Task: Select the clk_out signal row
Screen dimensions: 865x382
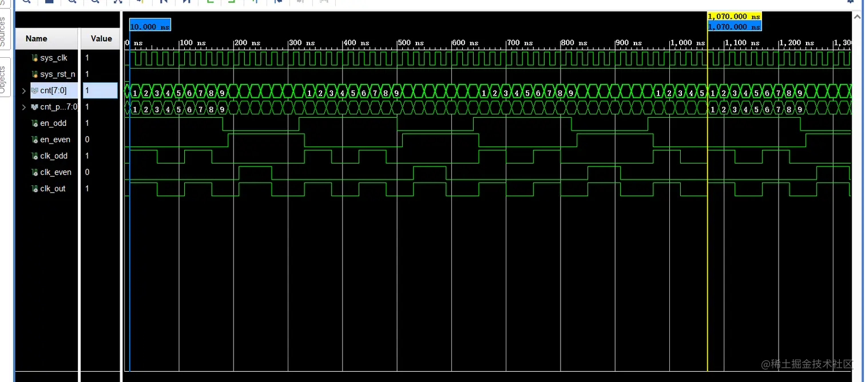Action: pos(53,189)
